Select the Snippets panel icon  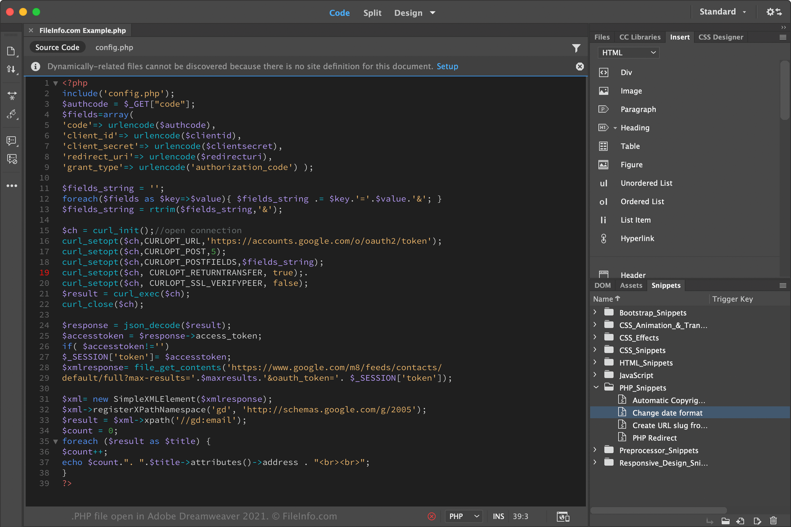coord(666,285)
